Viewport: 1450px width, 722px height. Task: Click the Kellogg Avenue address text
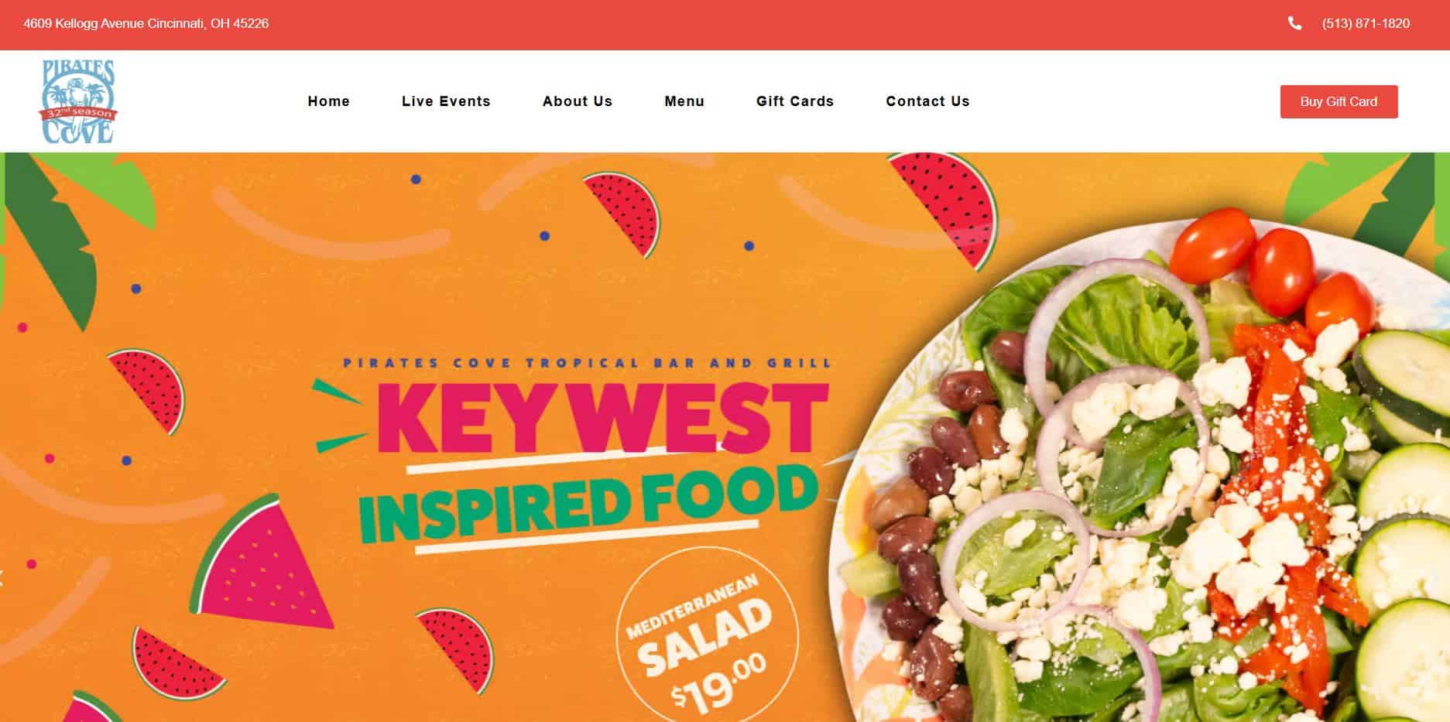tap(146, 23)
